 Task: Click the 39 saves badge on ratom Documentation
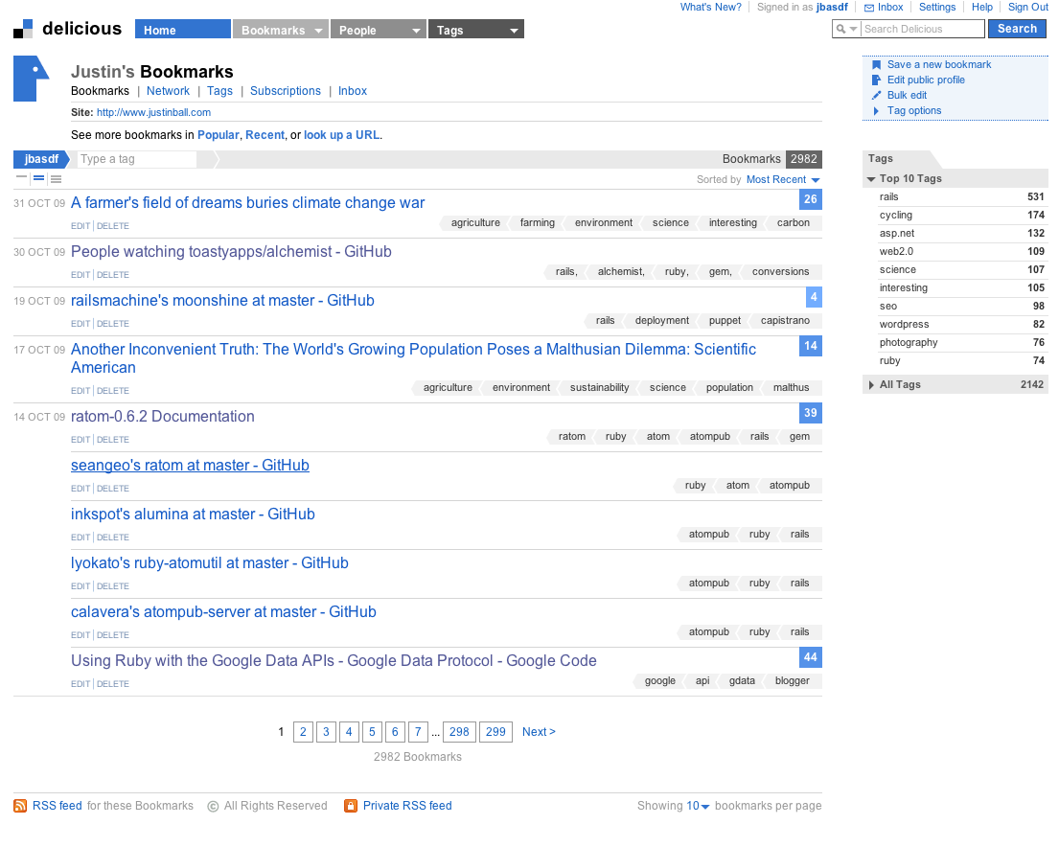tap(811, 413)
